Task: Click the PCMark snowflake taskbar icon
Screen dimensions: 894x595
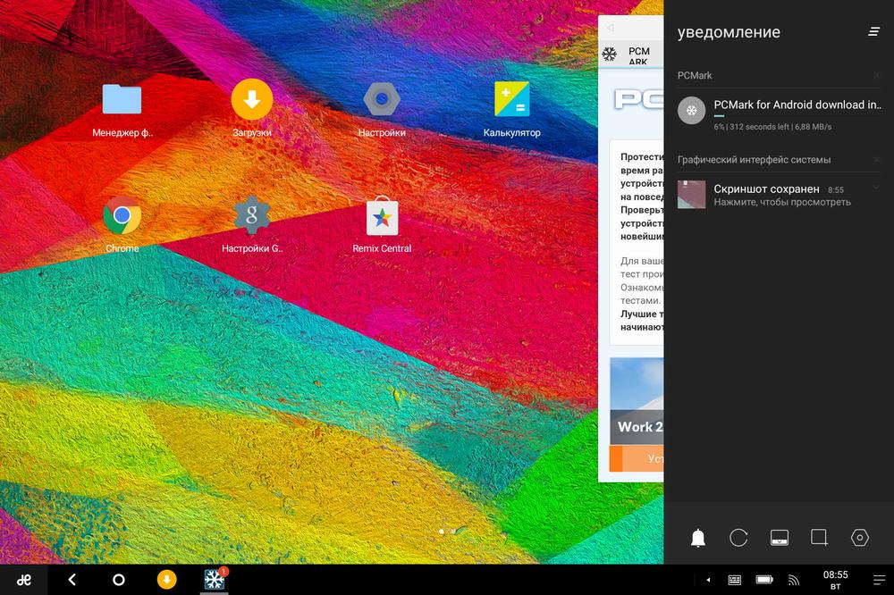Action: click(215, 580)
